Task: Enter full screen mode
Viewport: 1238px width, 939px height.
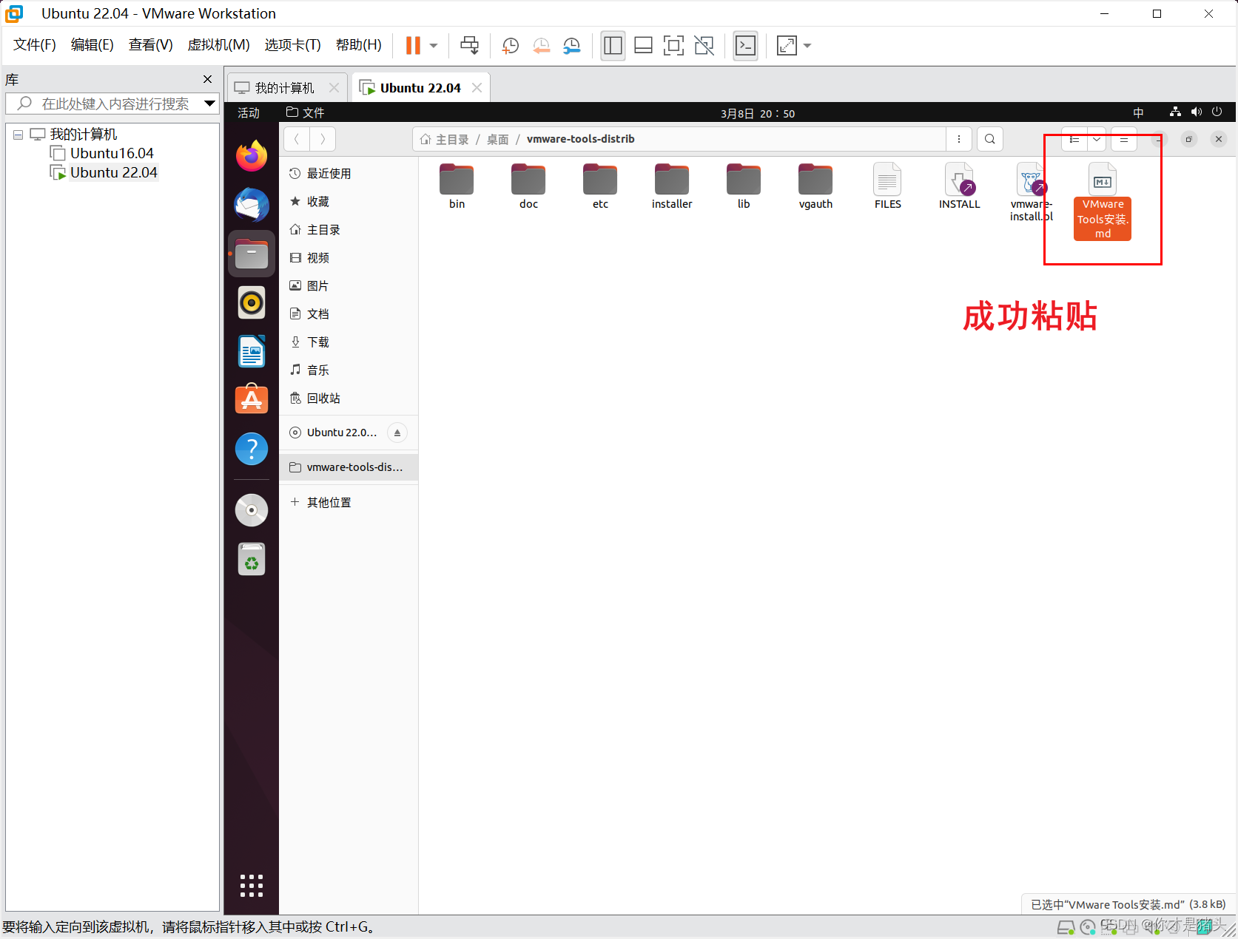Action: (x=673, y=46)
